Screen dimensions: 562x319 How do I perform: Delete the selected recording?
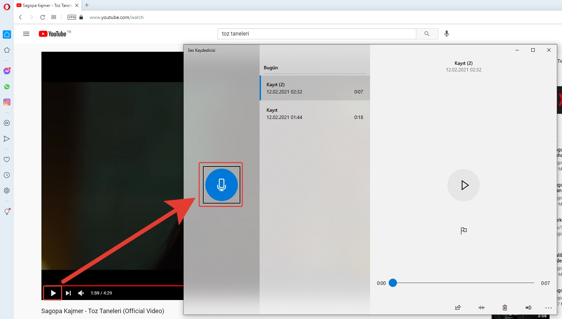[x=505, y=307]
